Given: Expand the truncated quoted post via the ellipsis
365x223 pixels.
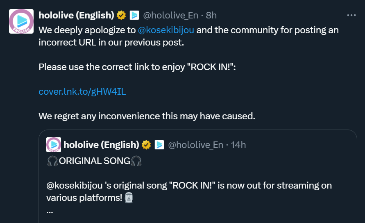Looking at the screenshot, I should tap(50, 212).
